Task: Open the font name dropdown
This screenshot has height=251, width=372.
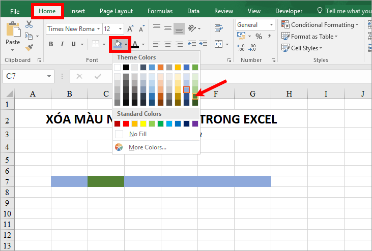Action: pyautogui.click(x=98, y=29)
